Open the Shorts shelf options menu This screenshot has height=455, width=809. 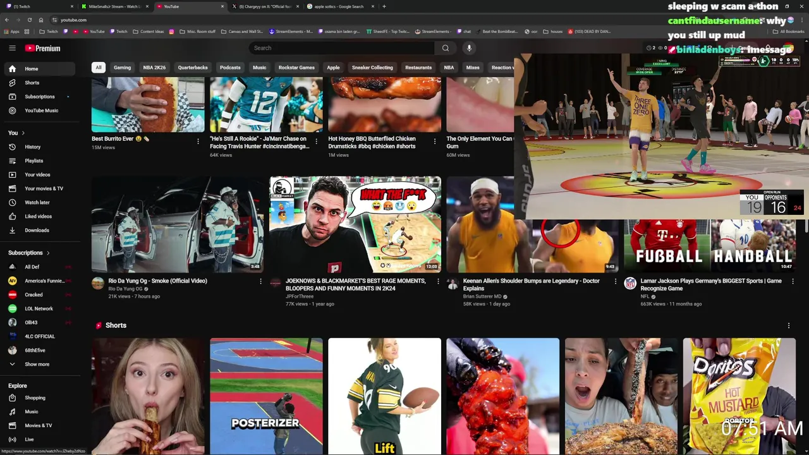(788, 325)
